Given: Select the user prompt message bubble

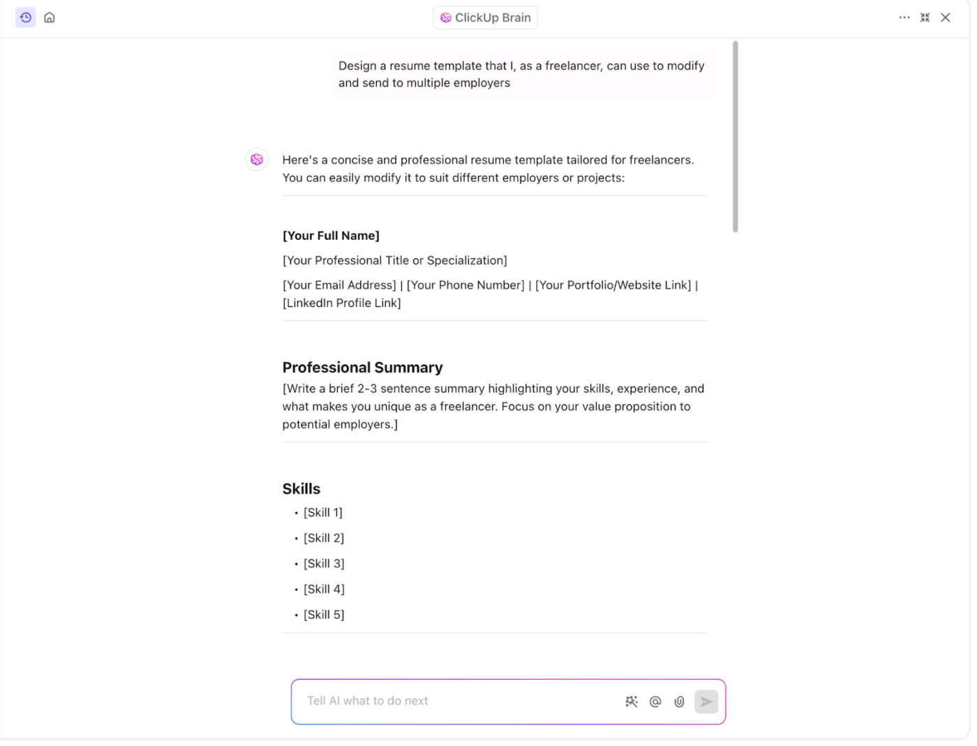Looking at the screenshot, I should (521, 74).
